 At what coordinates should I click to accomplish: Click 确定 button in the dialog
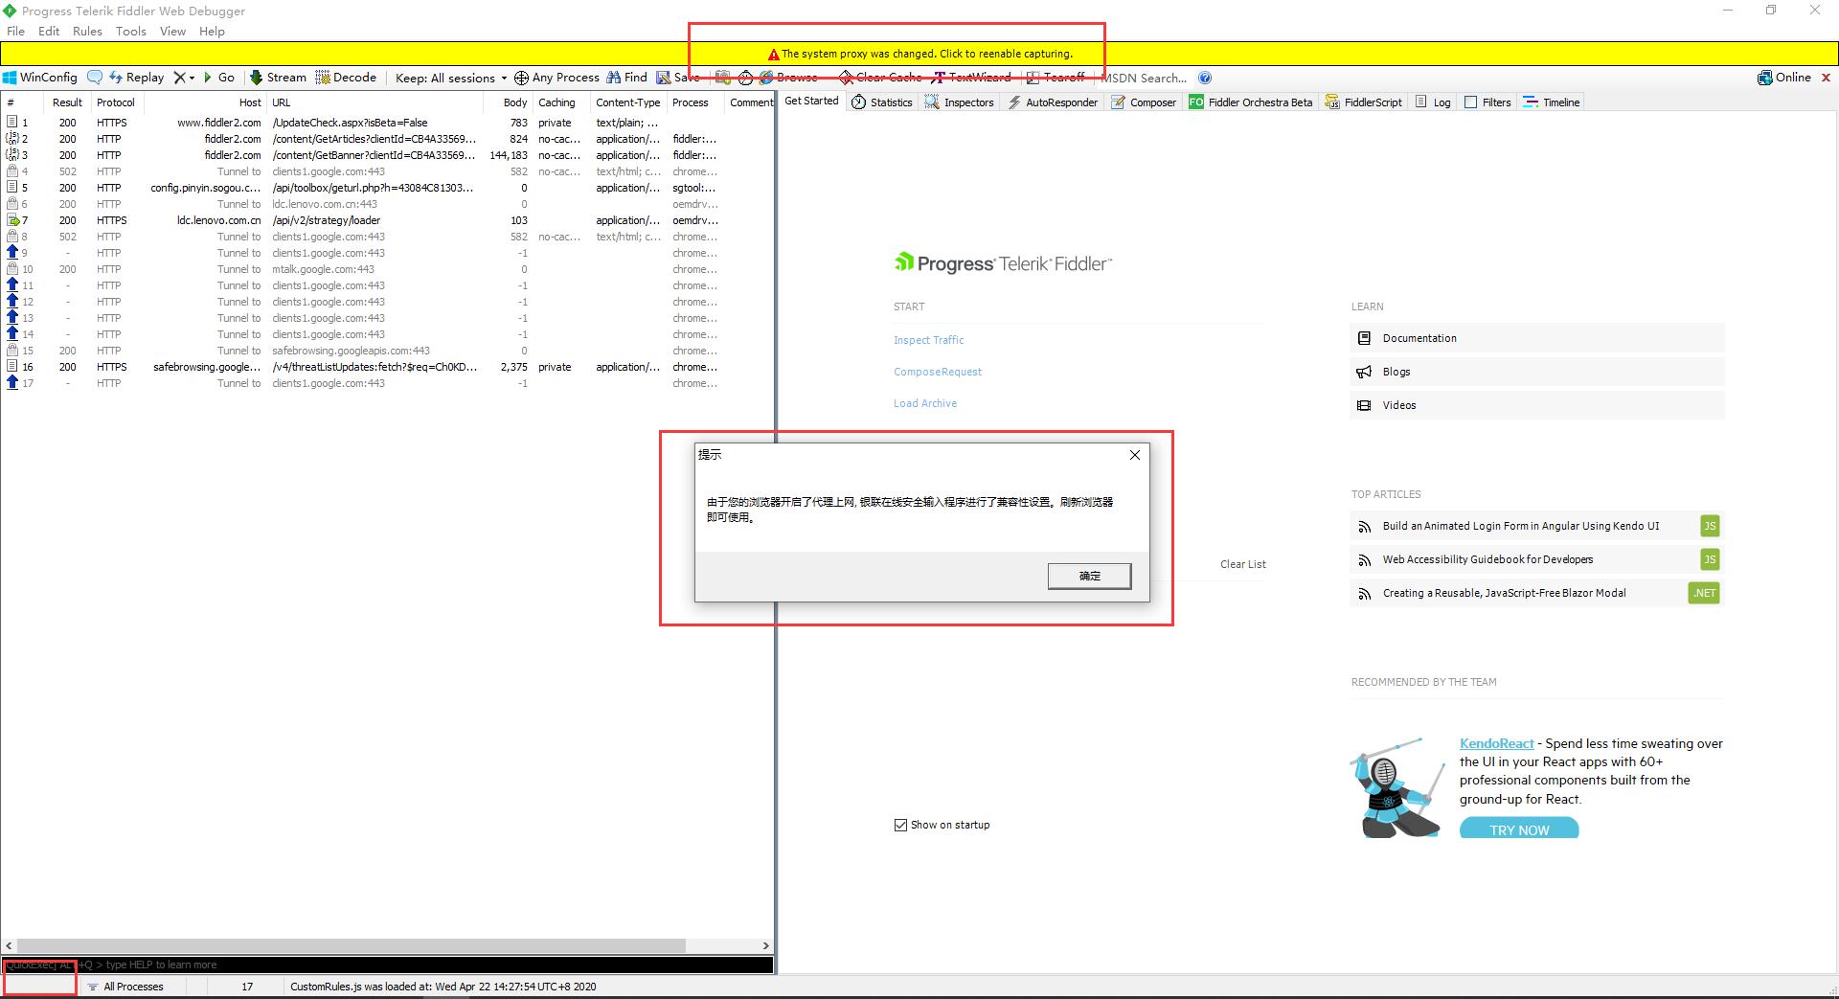[1089, 576]
